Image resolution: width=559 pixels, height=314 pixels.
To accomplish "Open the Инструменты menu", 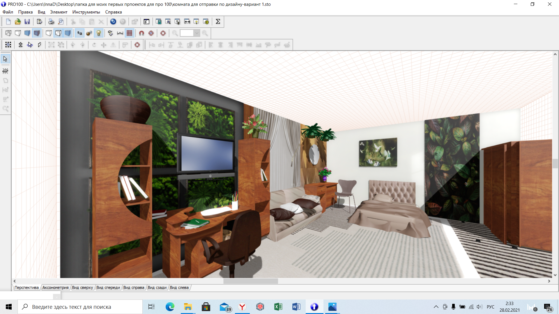I will pos(86,12).
